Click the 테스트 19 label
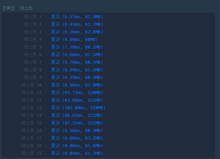This screenshot has width=220, height=159. point(32,153)
